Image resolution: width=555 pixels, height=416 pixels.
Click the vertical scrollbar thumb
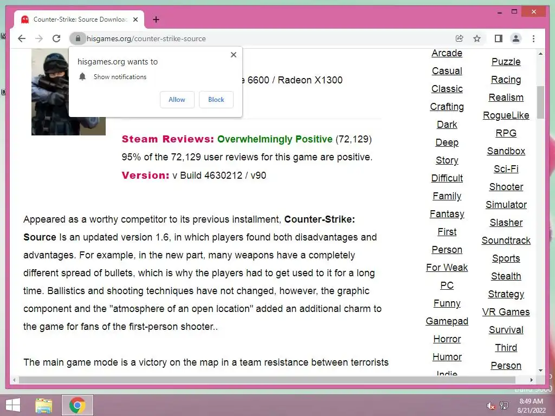pos(540,102)
